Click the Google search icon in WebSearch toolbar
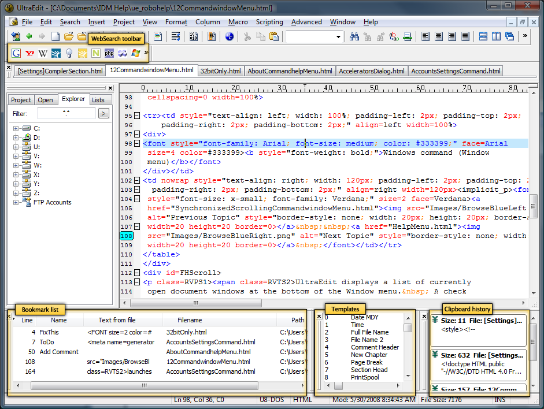Viewport: 544px width, 409px height. tap(16, 53)
